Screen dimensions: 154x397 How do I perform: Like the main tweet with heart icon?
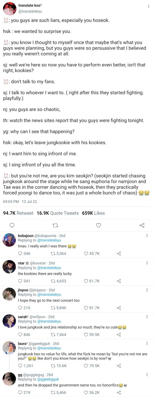click(x=99, y=225)
